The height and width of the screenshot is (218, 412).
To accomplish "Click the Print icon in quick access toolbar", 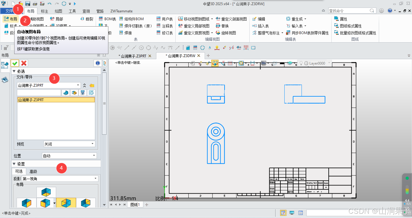I will (35, 4).
